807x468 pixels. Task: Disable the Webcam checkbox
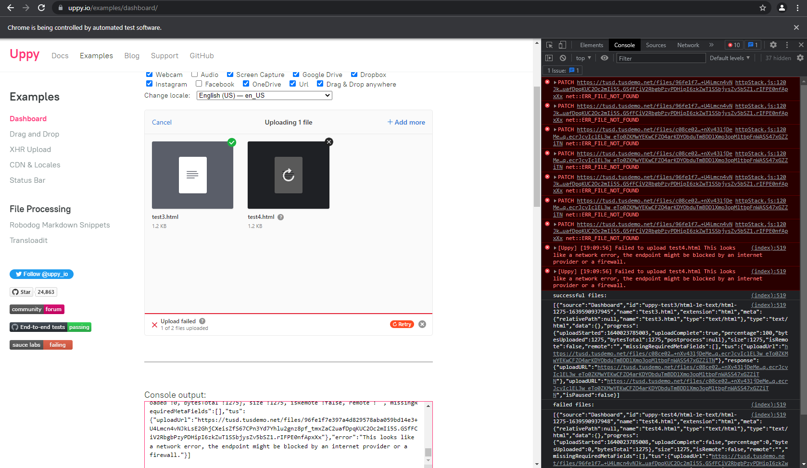(x=150, y=74)
